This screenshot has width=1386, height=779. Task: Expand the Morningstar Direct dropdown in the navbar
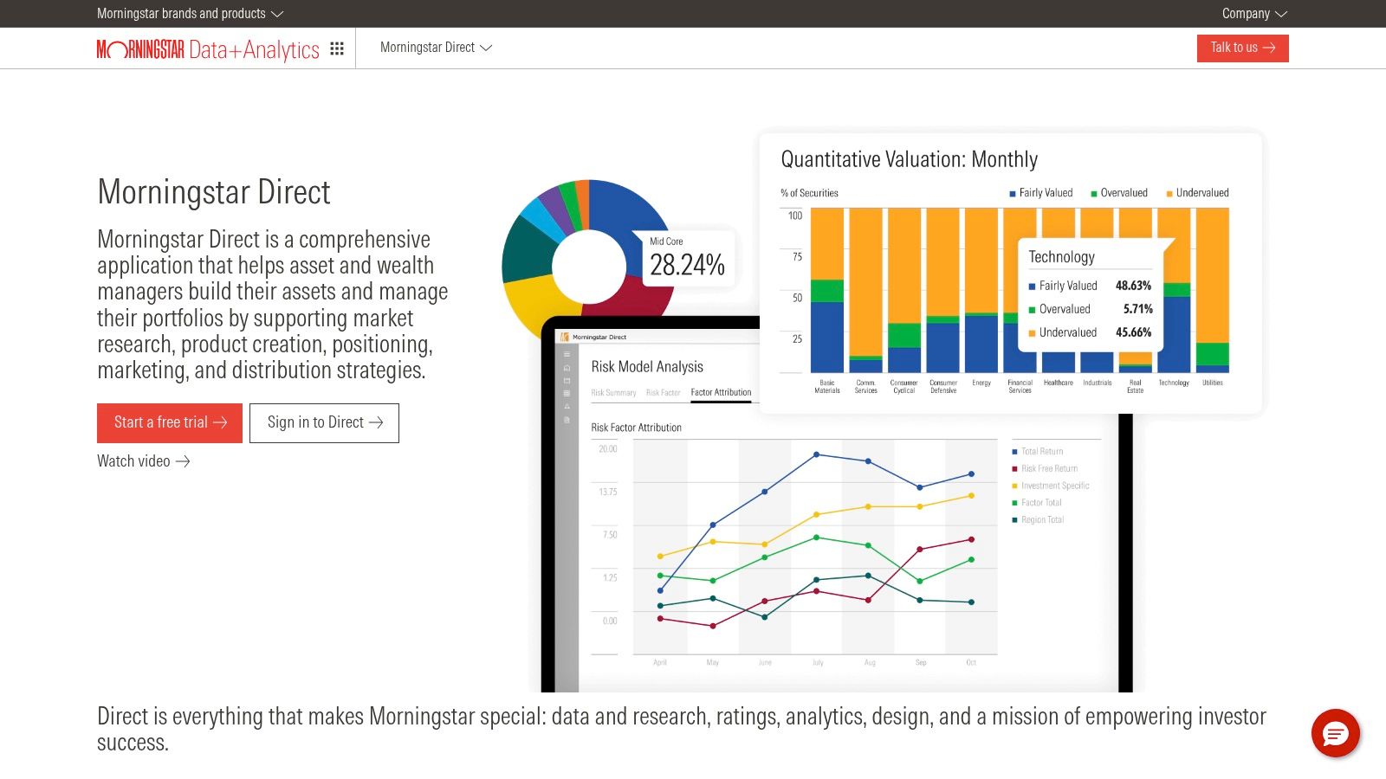pos(436,48)
